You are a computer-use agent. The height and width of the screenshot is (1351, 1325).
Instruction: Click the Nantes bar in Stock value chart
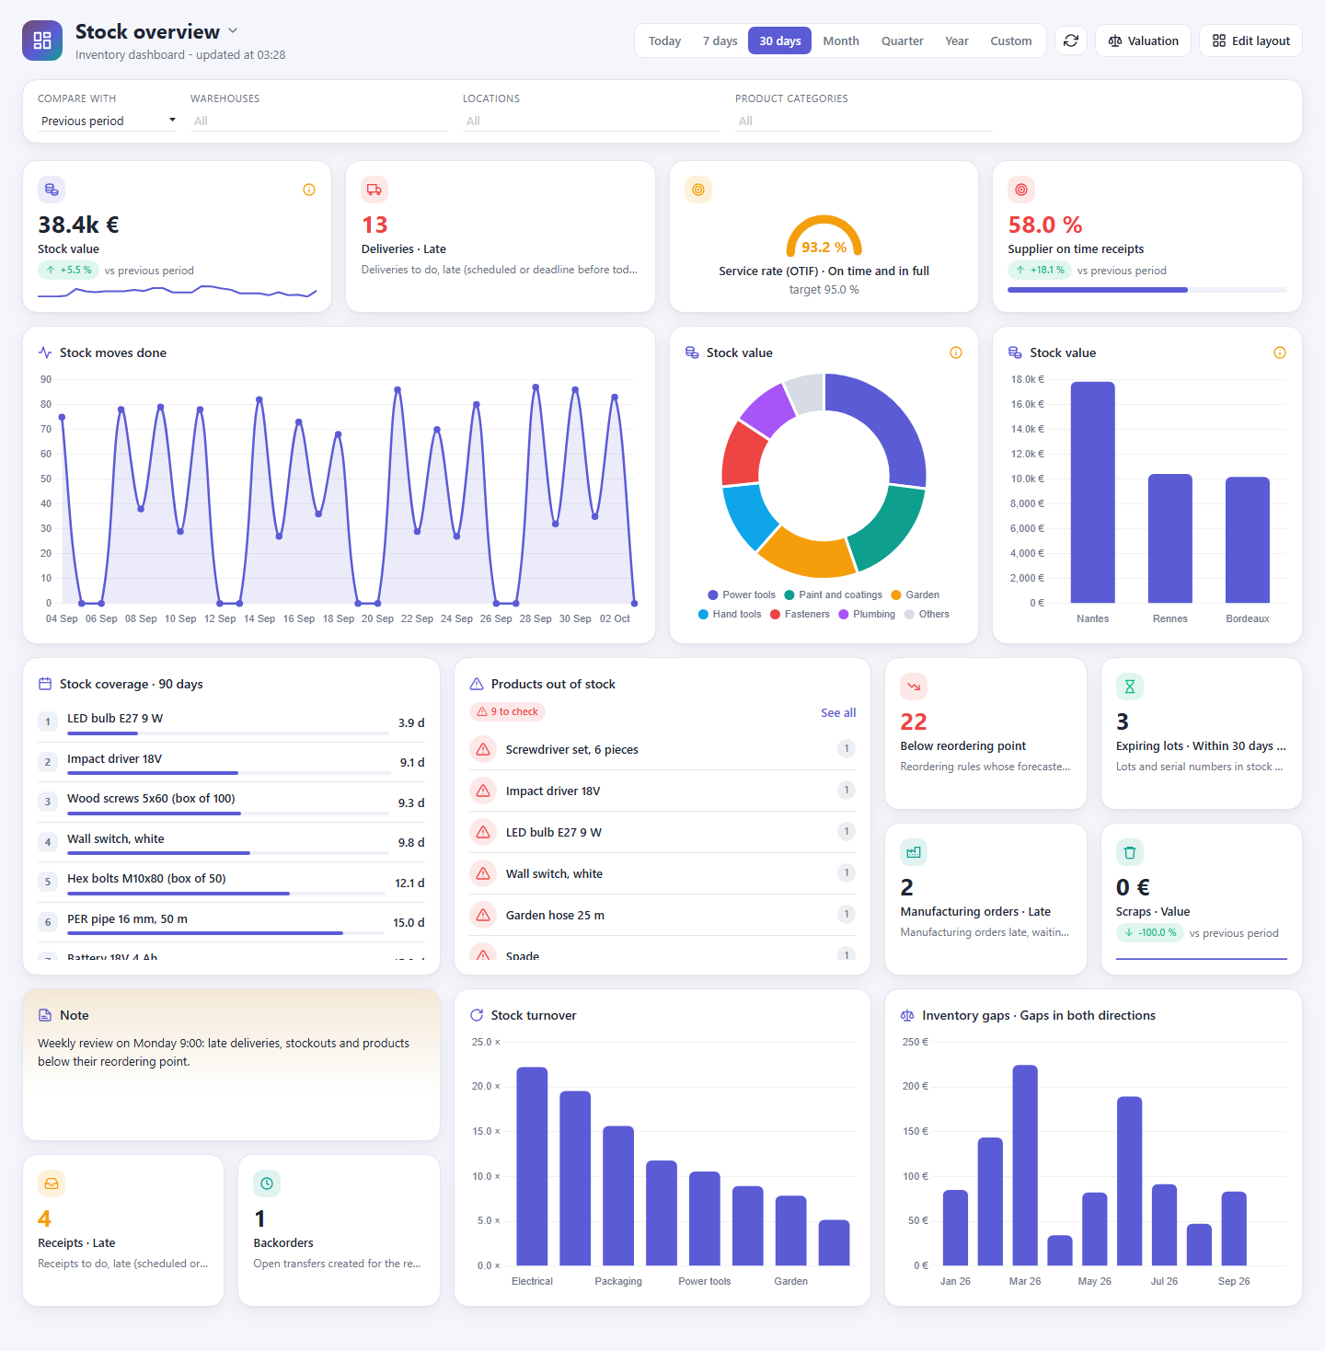click(1093, 492)
